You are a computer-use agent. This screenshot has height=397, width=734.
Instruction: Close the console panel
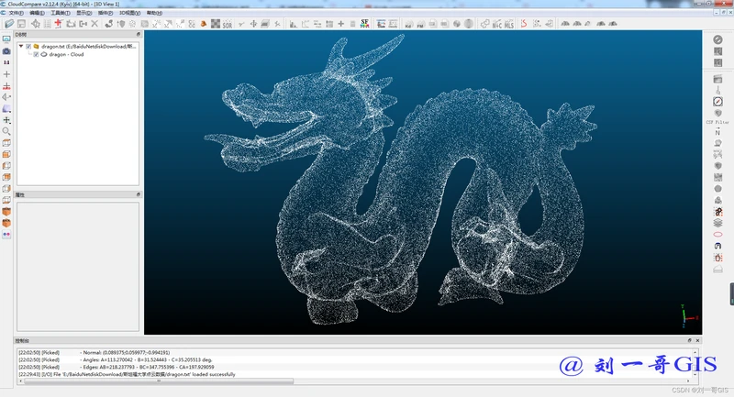coord(697,340)
